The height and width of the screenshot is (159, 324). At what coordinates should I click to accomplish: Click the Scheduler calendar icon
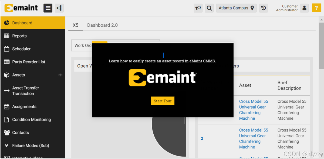[x=7, y=49]
